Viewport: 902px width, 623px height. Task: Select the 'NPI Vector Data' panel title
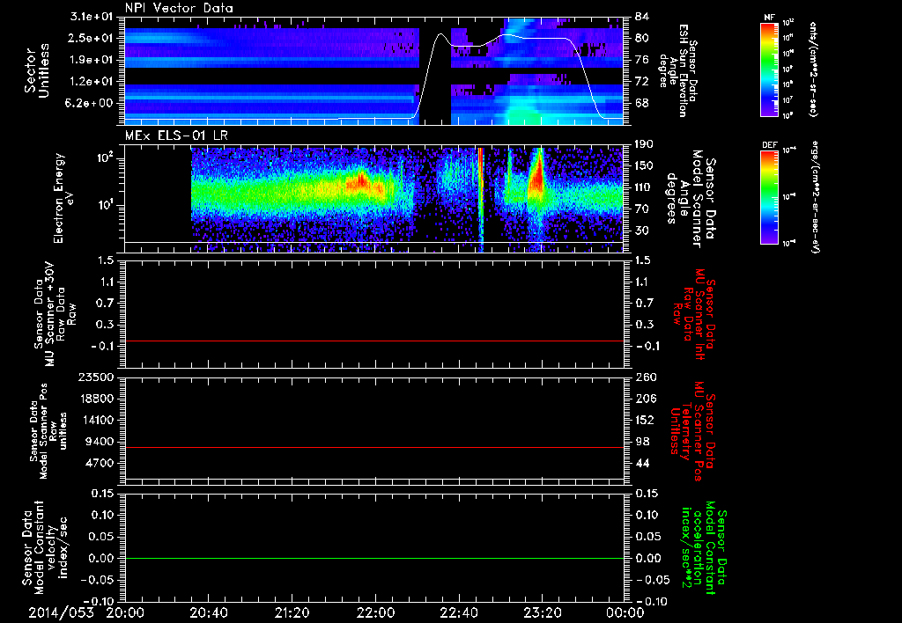click(180, 8)
